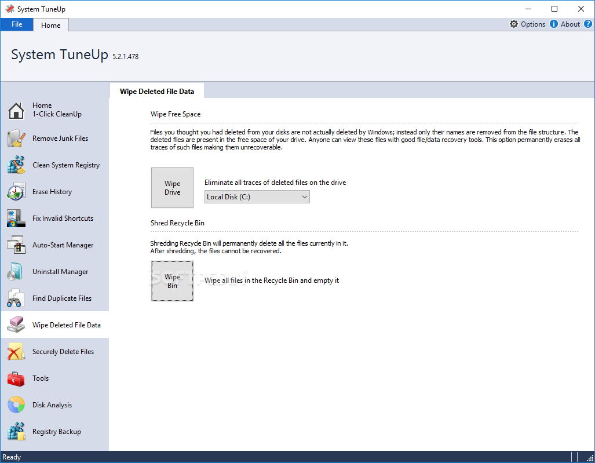This screenshot has width=595, height=463.
Task: Click the Auto-Start Manager icon
Action: [16, 245]
